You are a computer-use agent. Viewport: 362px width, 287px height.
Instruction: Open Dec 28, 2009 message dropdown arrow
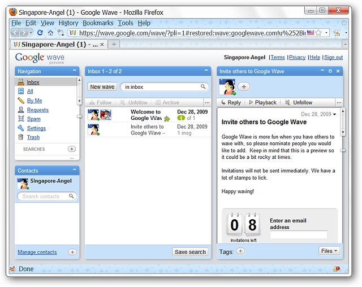point(334,114)
